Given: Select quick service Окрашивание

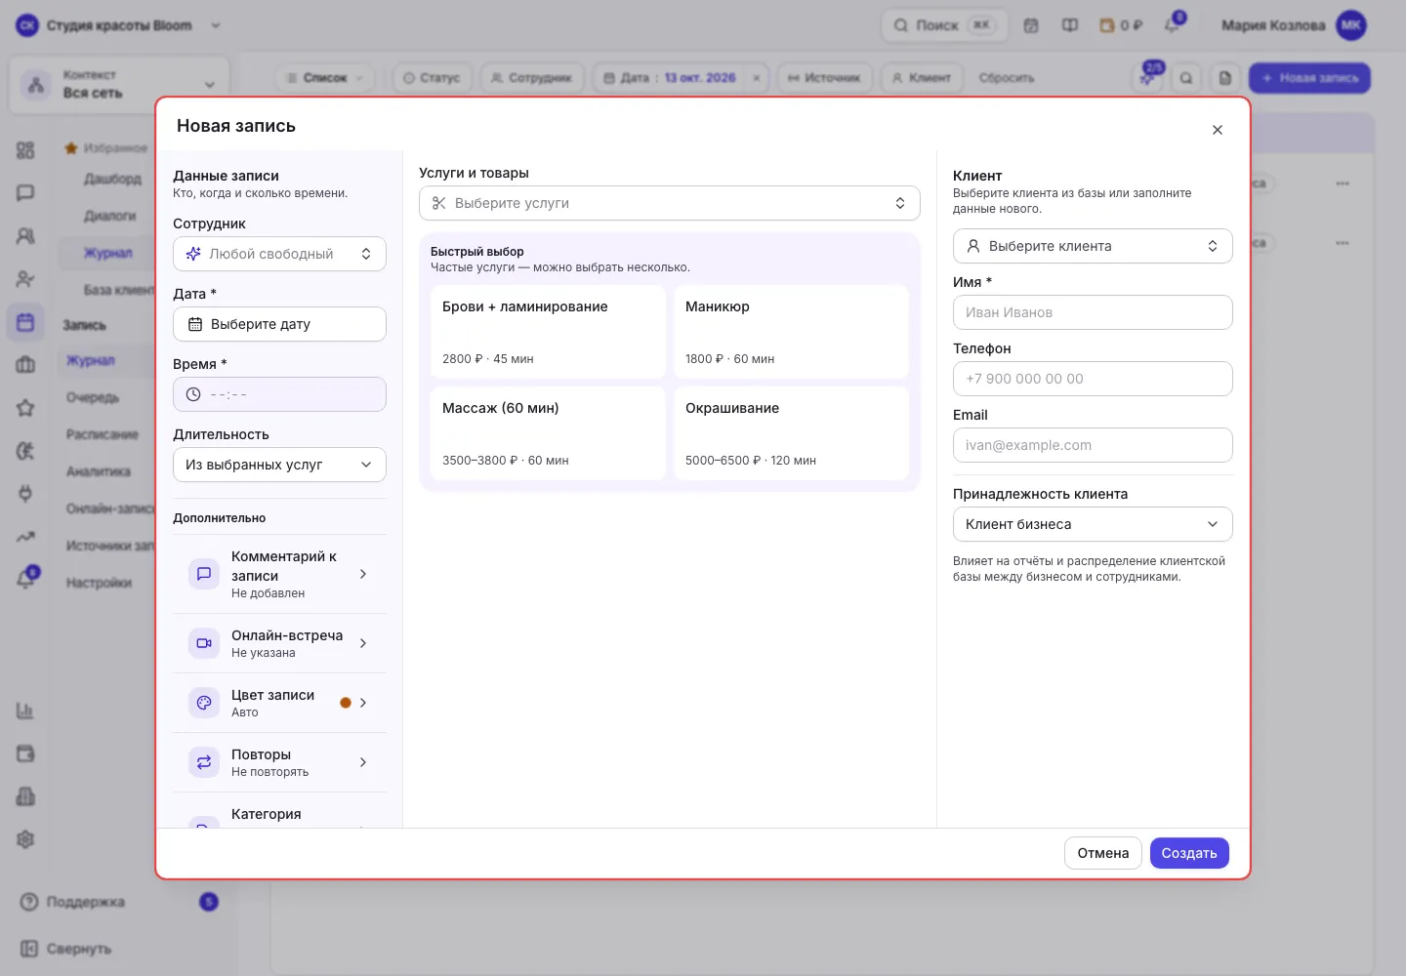Looking at the screenshot, I should pyautogui.click(x=791, y=433).
